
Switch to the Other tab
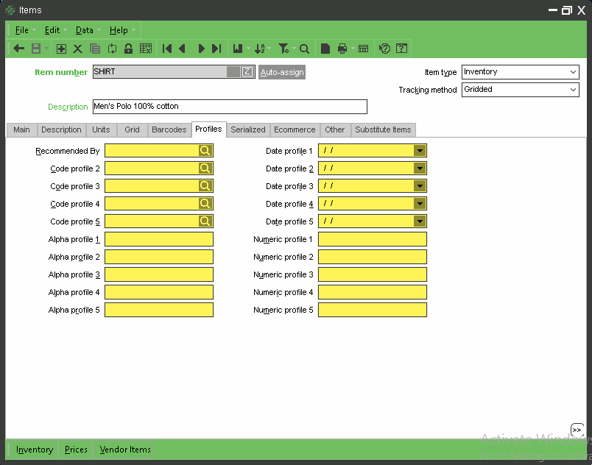tap(335, 129)
